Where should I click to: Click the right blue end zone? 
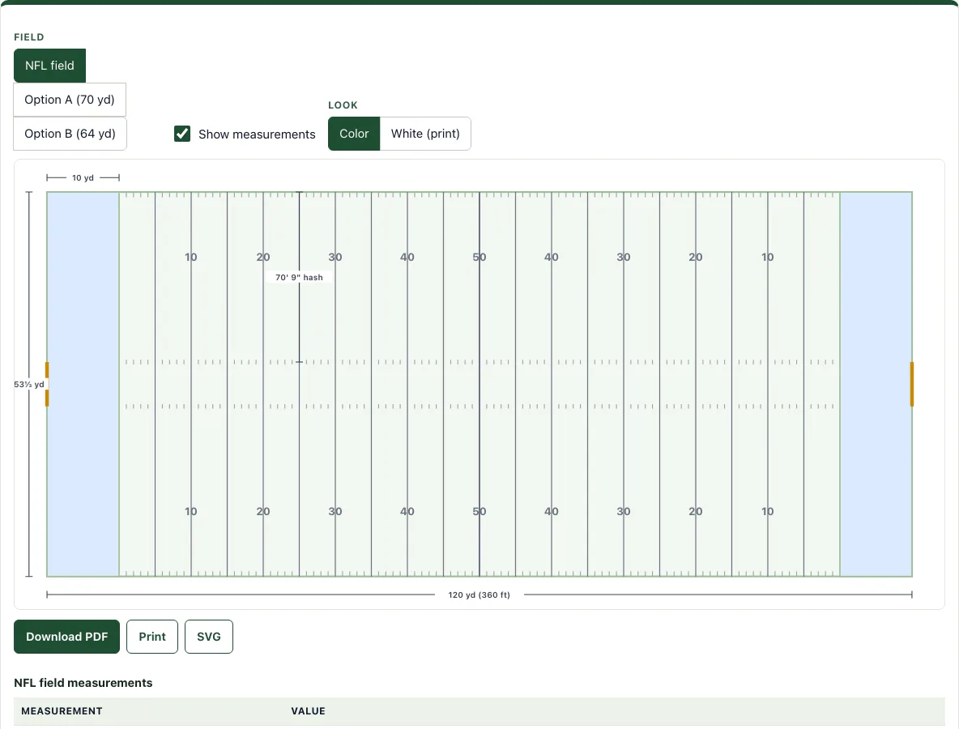(876, 384)
